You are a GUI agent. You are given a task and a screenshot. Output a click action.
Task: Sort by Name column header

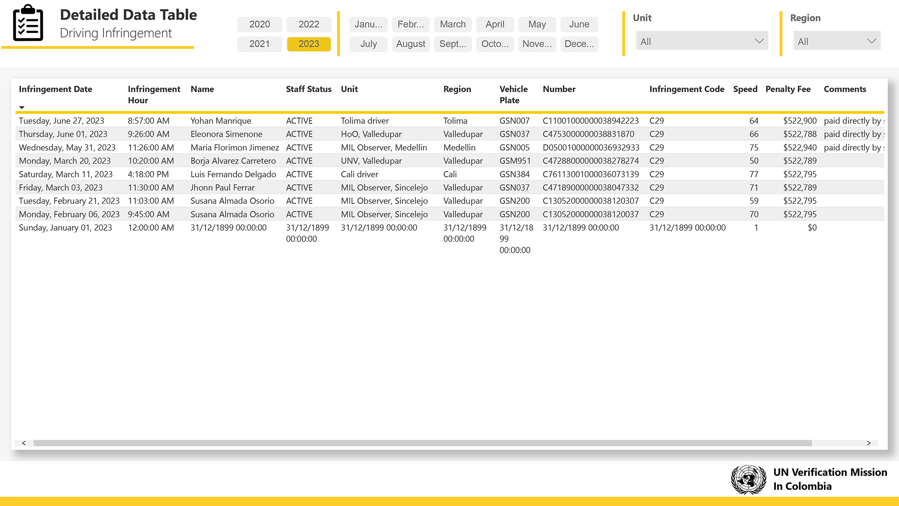pyautogui.click(x=202, y=89)
